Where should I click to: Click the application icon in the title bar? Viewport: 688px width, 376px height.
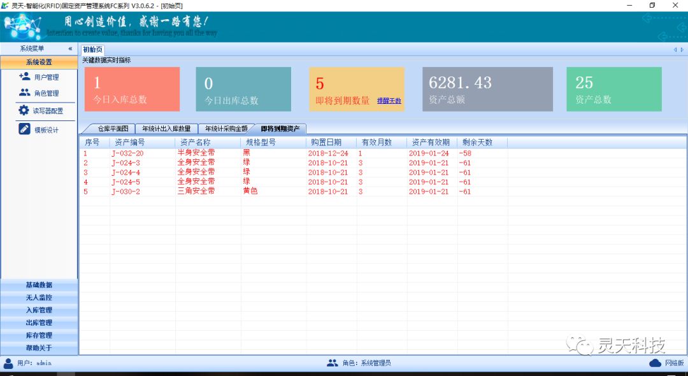click(6, 5)
